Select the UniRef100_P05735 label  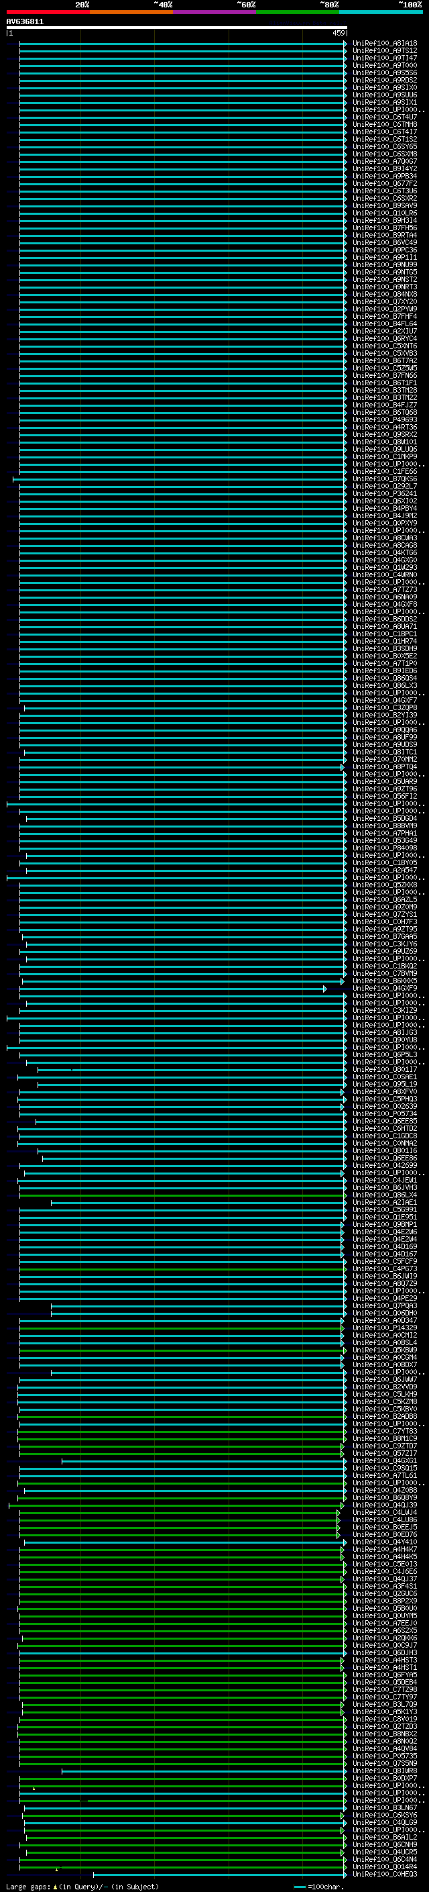point(385,1756)
